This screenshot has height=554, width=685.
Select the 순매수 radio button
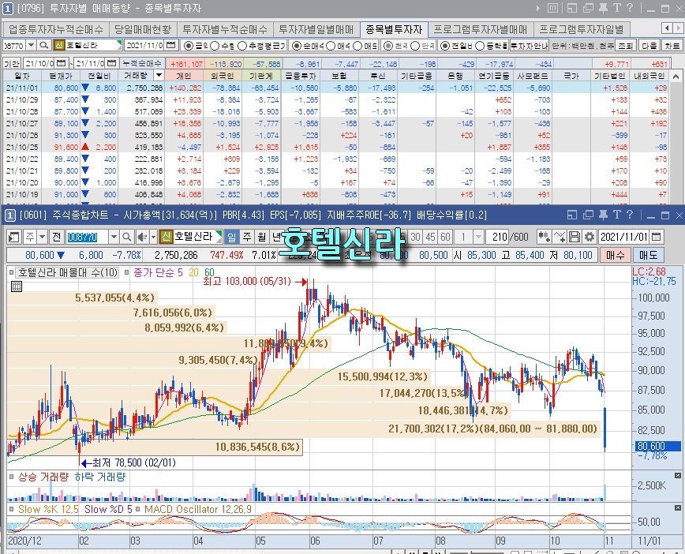point(297,46)
